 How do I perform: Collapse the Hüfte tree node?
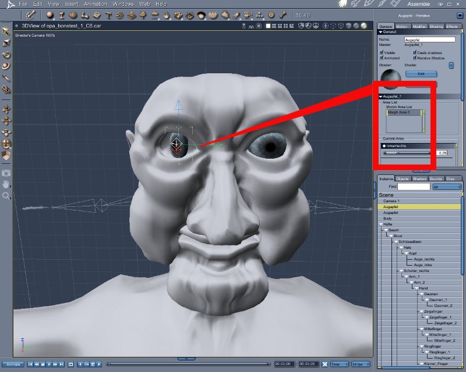pyautogui.click(x=381, y=224)
